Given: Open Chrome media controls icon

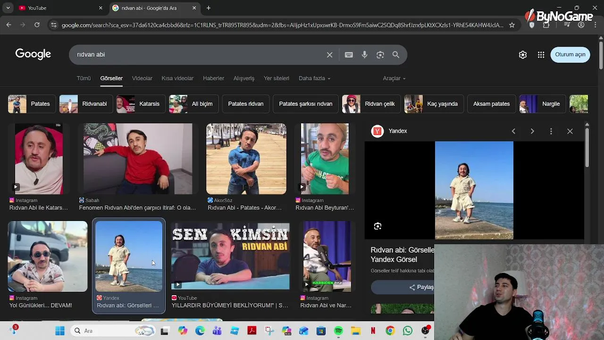Looking at the screenshot, I should 567,25.
